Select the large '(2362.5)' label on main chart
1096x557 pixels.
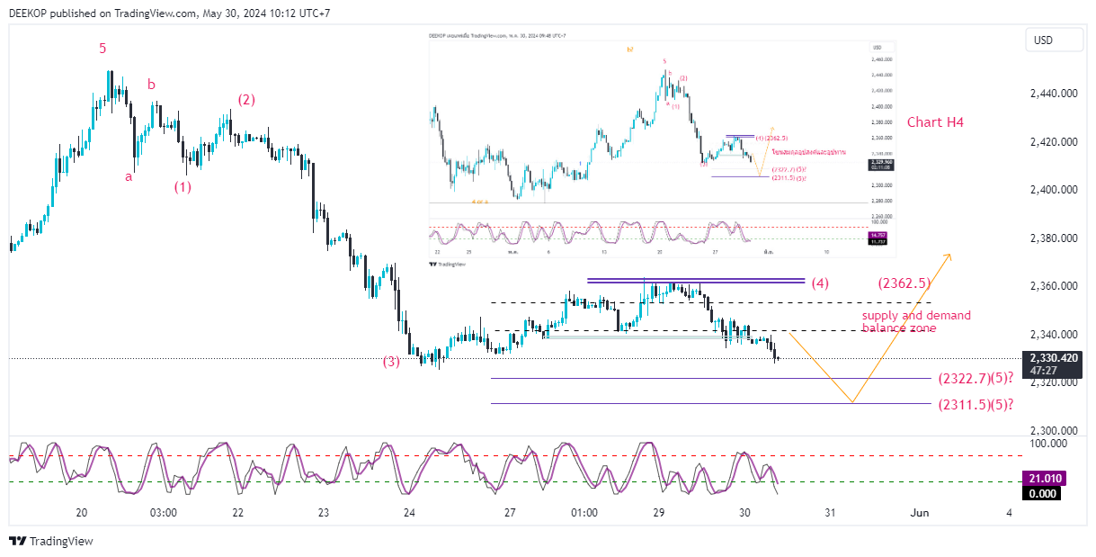click(x=903, y=283)
